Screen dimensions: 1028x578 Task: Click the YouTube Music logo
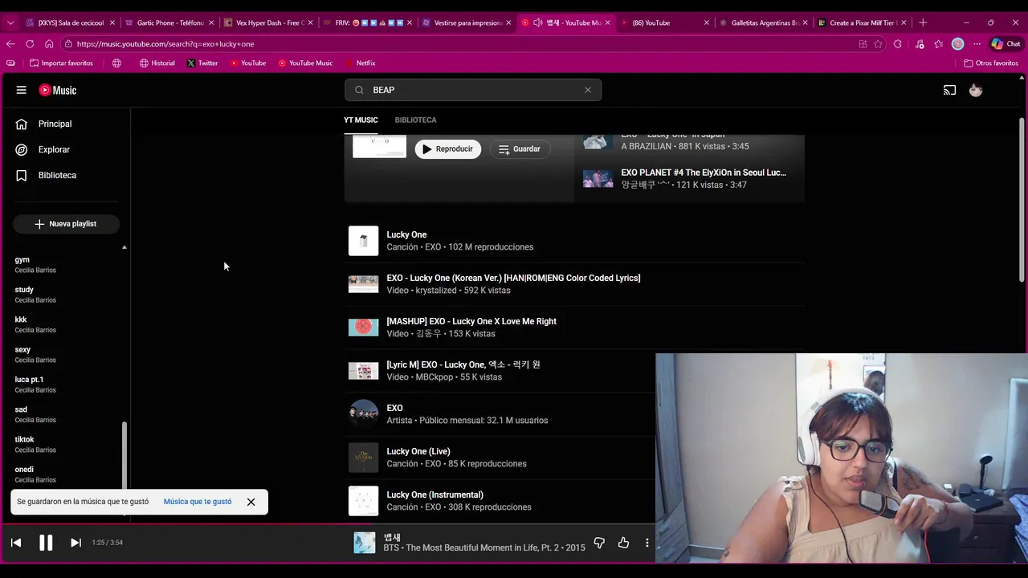58,90
